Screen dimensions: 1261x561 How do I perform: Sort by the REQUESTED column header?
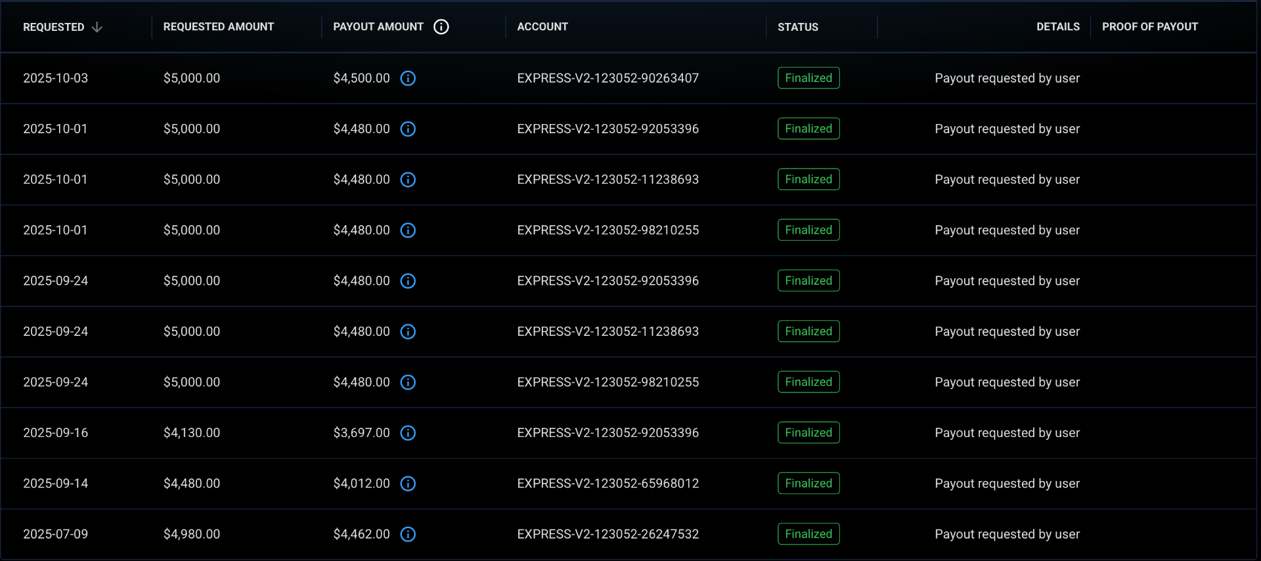click(54, 27)
